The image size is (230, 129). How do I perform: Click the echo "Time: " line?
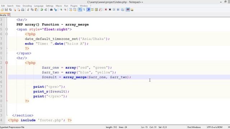[57, 44]
